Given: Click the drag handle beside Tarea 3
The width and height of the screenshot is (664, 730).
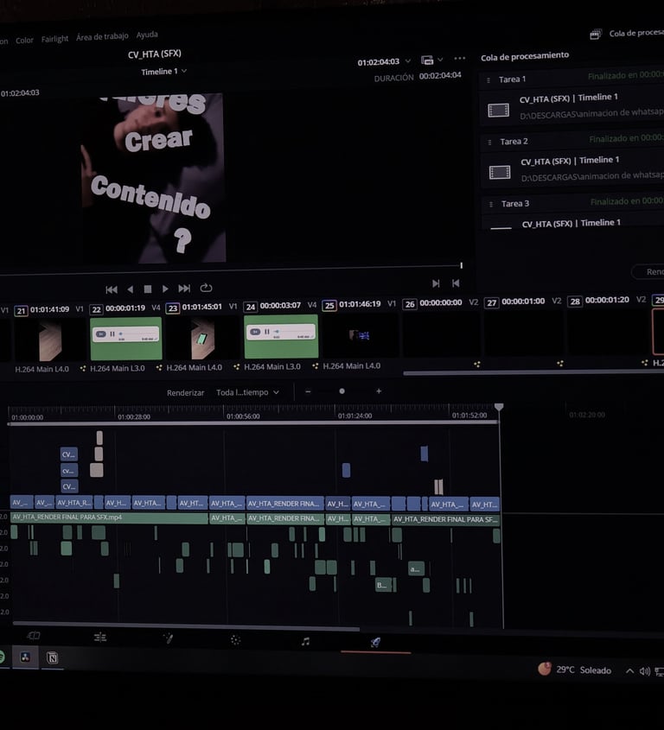Looking at the screenshot, I should (491, 205).
